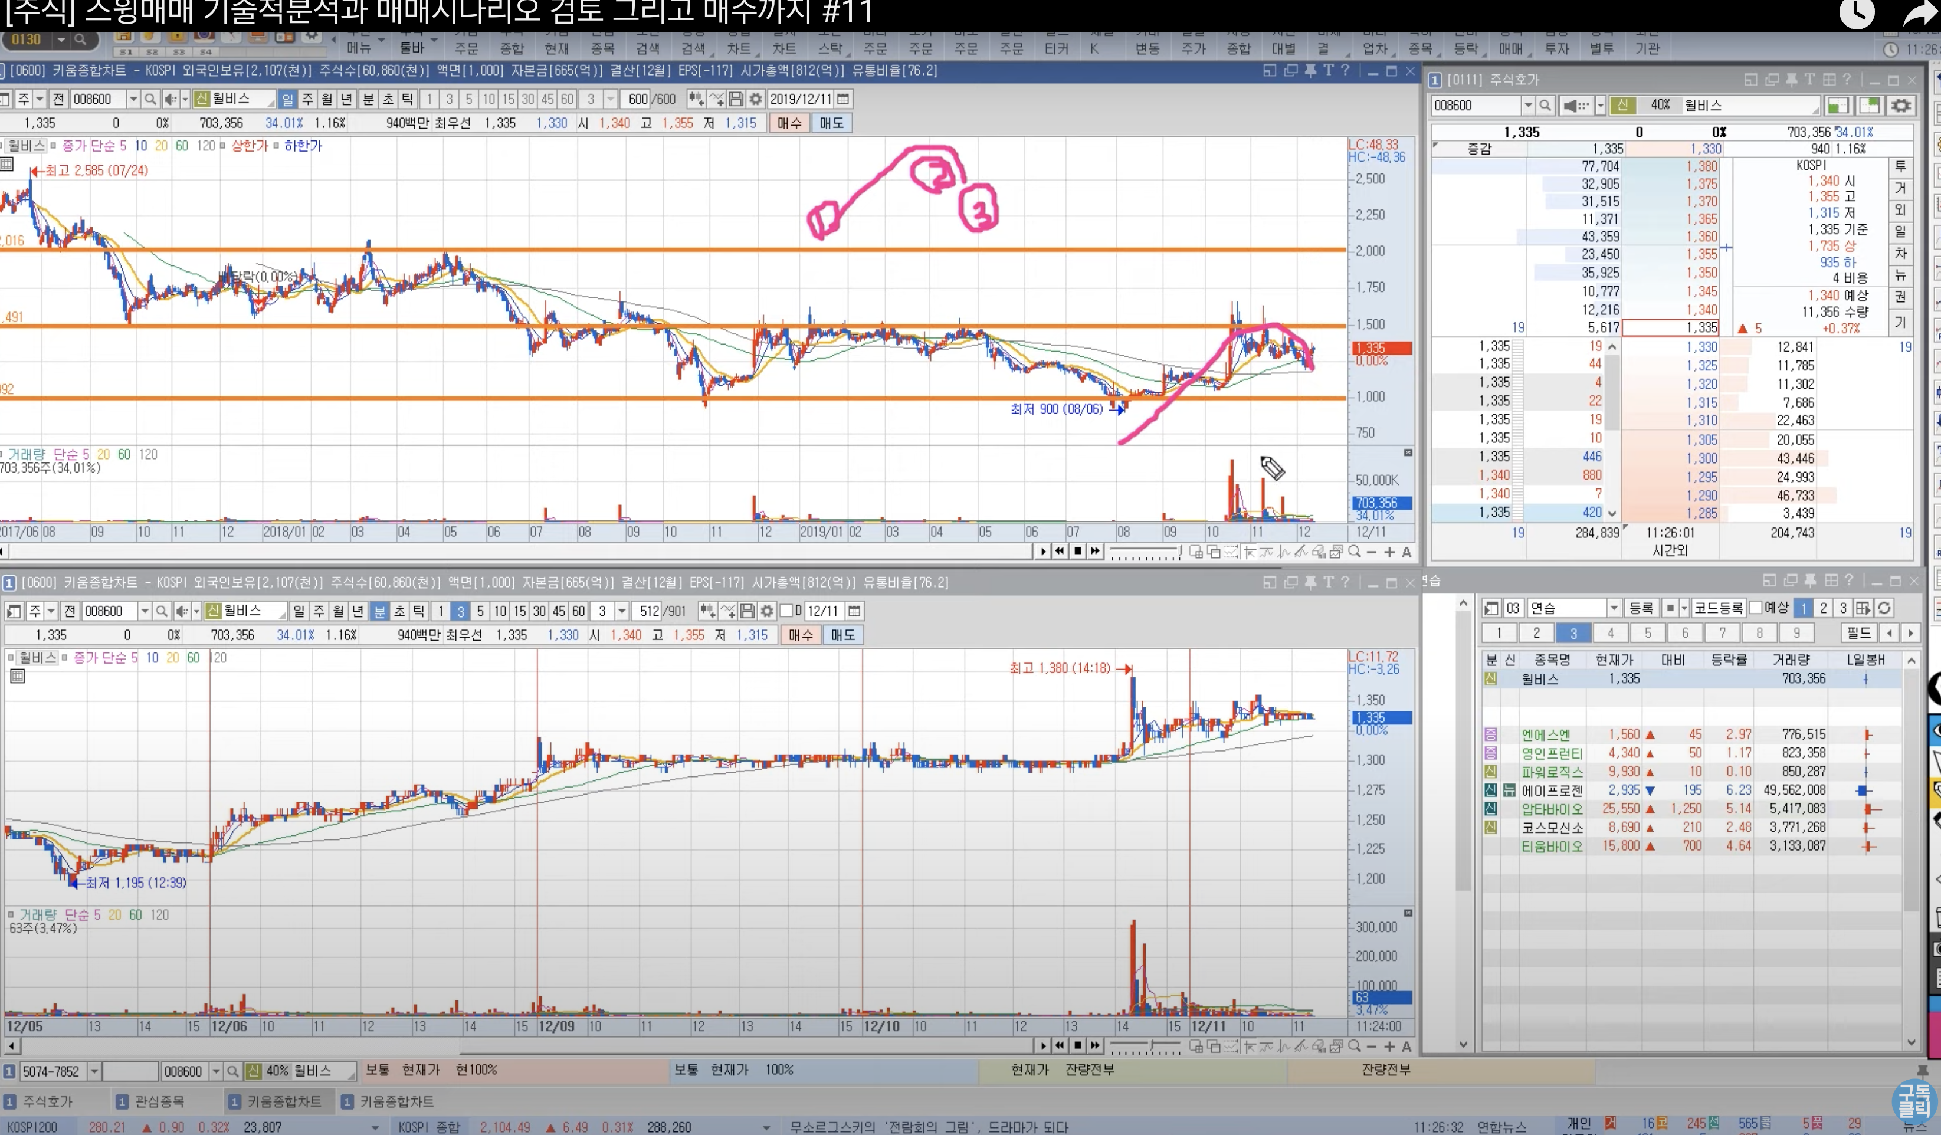Click the speaker sound icon in upper chart toolbar
This screenshot has width=1941, height=1135.
pos(171,99)
